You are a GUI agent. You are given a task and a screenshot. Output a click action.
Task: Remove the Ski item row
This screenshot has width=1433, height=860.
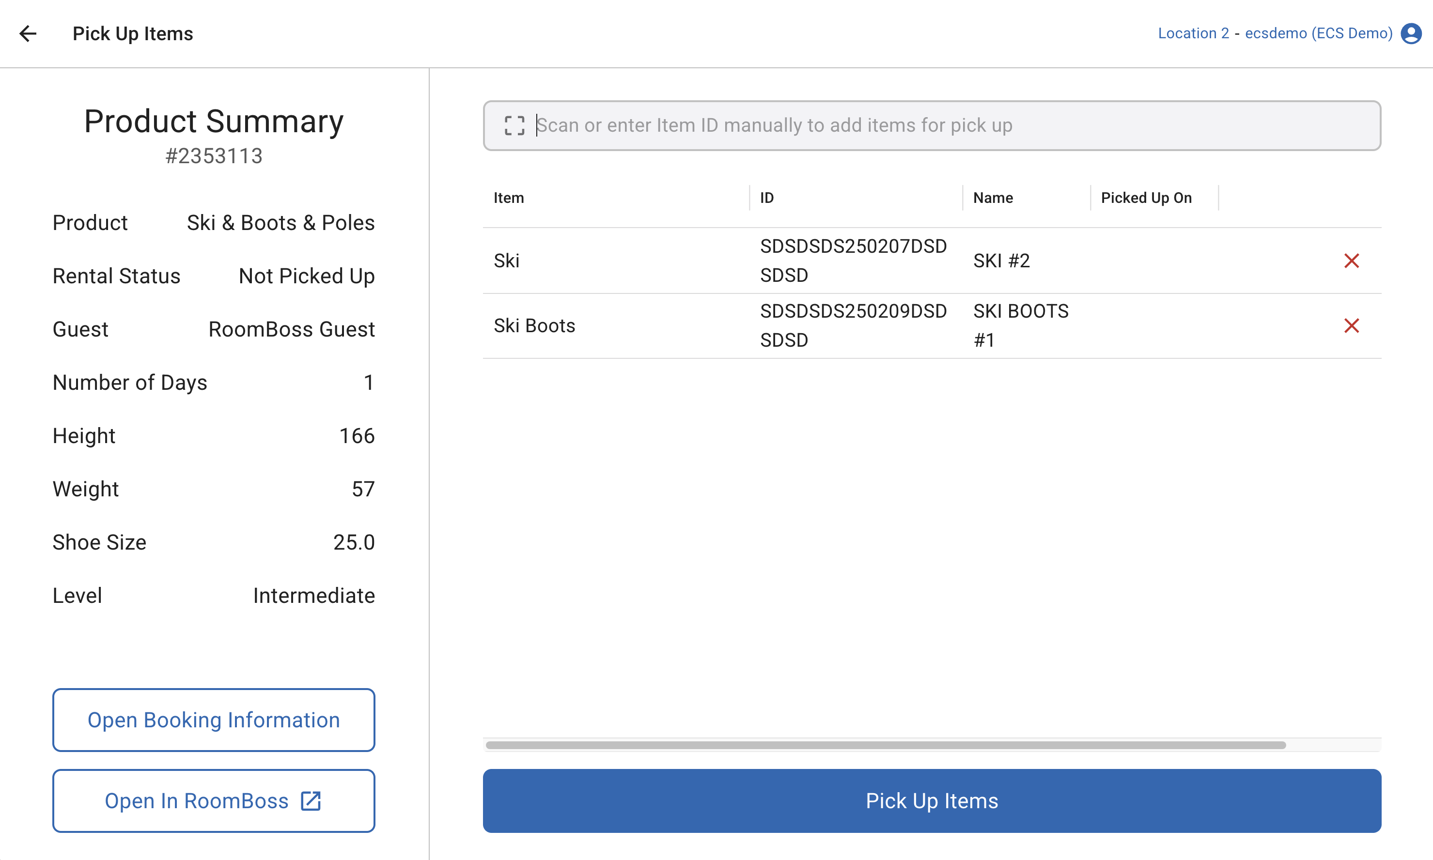pyautogui.click(x=1351, y=261)
